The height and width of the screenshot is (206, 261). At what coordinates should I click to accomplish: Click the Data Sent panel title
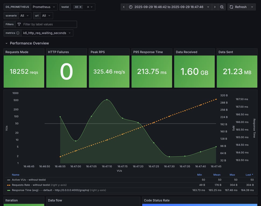(226, 52)
